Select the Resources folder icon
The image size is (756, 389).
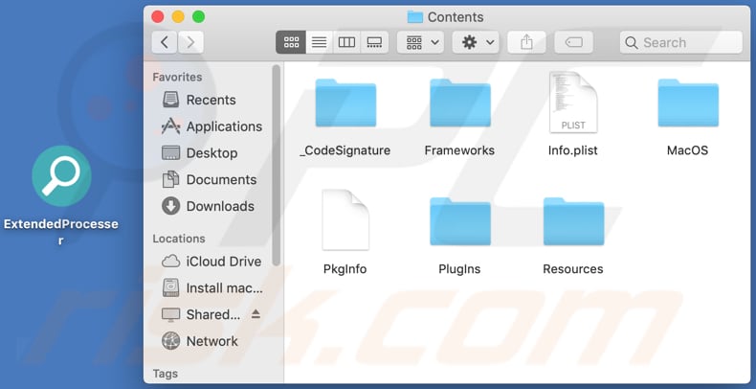click(x=573, y=221)
